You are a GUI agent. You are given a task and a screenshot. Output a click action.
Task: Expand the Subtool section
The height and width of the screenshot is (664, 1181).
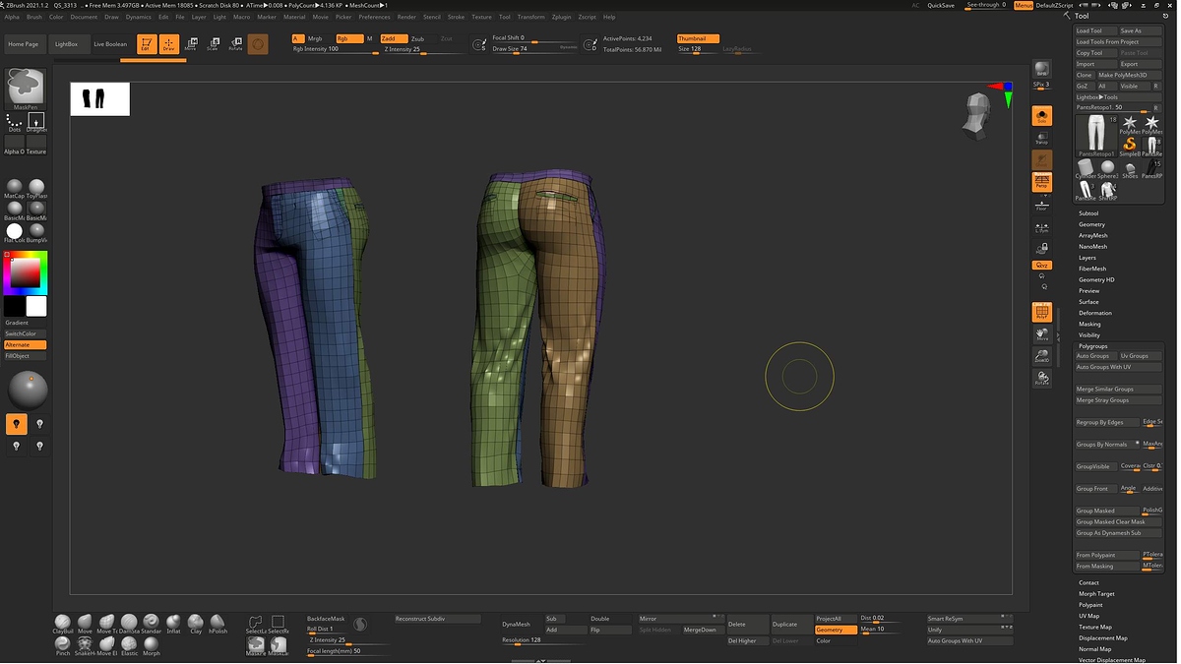click(1088, 213)
